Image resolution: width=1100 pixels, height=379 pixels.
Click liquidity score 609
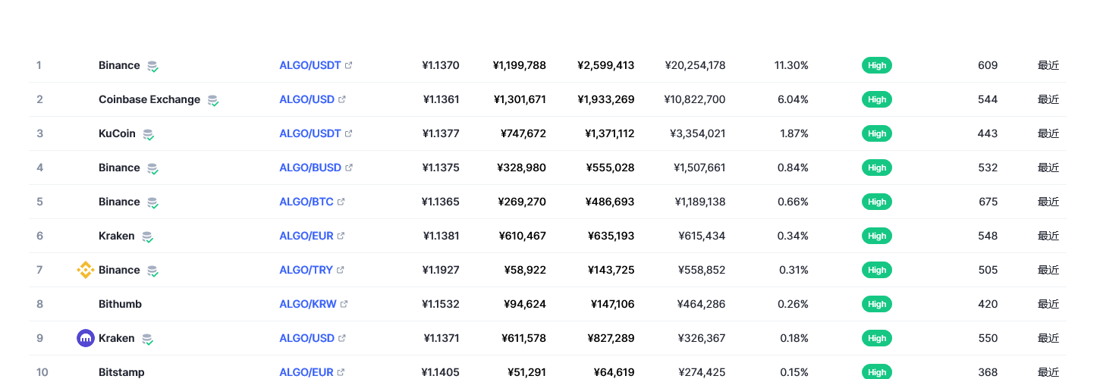[988, 65]
